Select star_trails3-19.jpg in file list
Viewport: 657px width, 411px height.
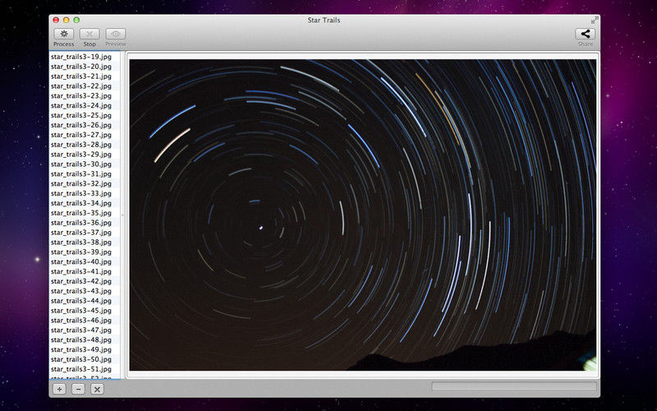pos(85,57)
